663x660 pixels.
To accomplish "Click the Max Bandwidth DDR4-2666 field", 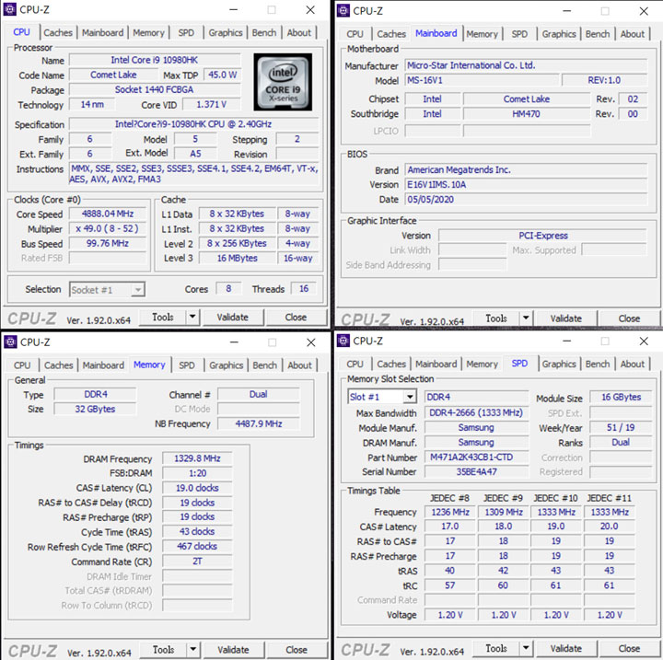I will 477,412.
